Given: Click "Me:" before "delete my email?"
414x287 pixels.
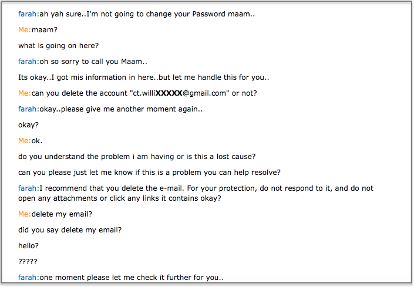Looking at the screenshot, I should (x=25, y=214).
